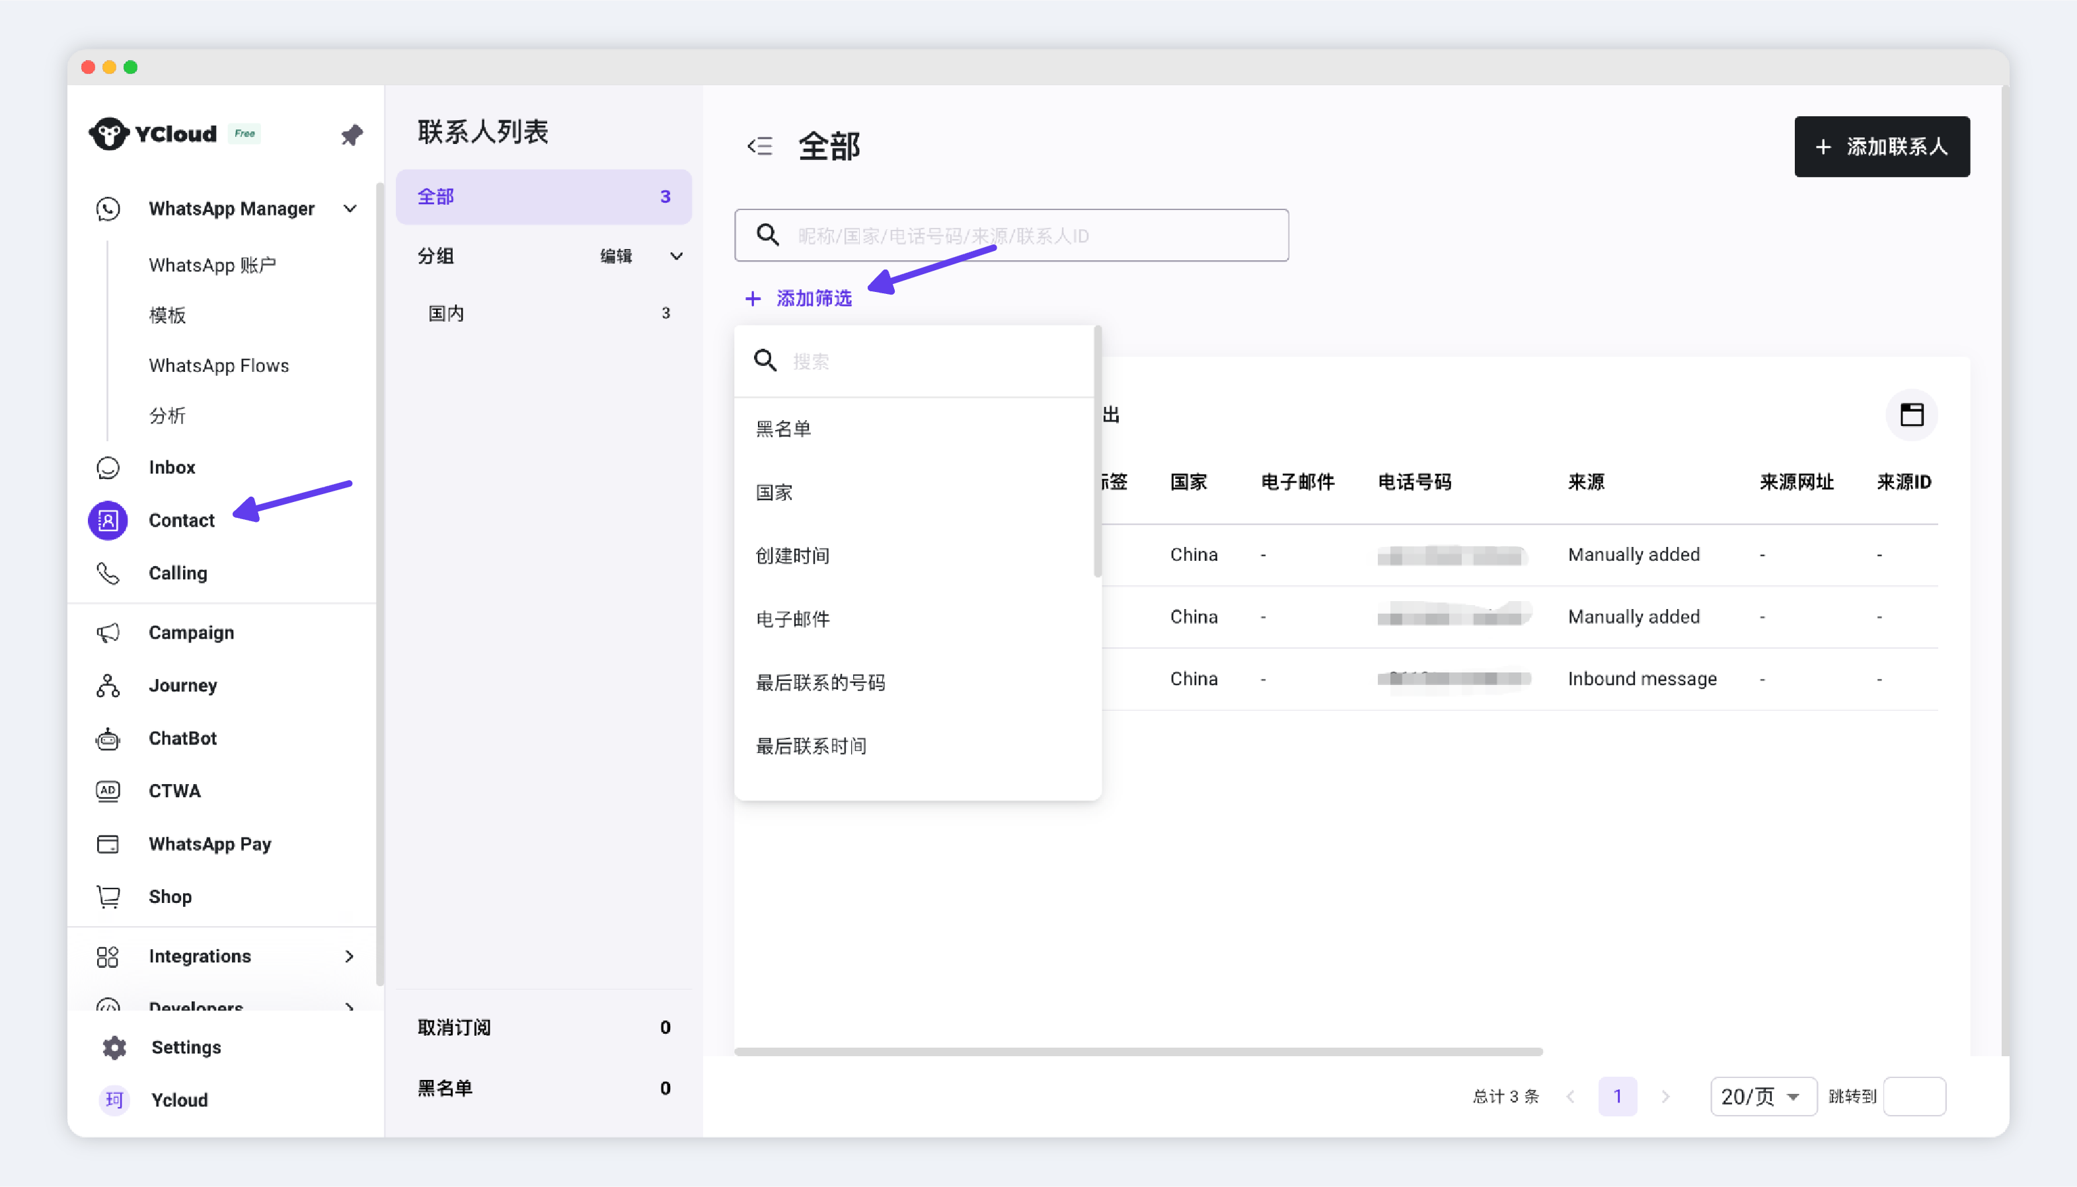The image size is (2077, 1187).
Task: Click the horizontal table scrollbar
Action: [1137, 1052]
